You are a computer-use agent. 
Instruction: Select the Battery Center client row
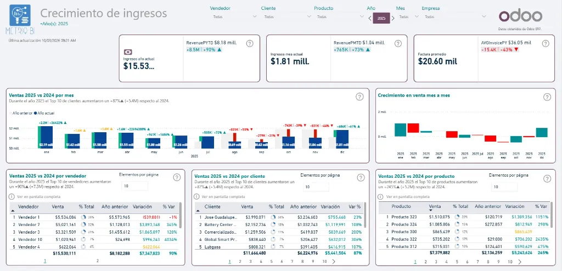point(279,224)
